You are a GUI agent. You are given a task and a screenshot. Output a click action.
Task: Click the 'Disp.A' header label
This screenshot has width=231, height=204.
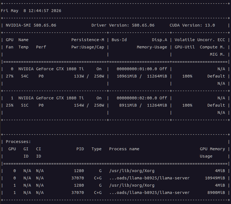coord(160,40)
